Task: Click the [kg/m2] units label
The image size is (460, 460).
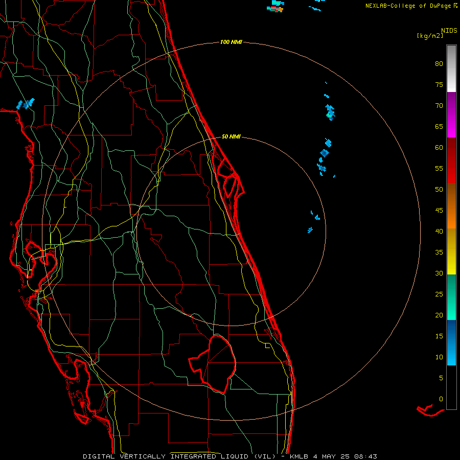Action: (x=430, y=36)
